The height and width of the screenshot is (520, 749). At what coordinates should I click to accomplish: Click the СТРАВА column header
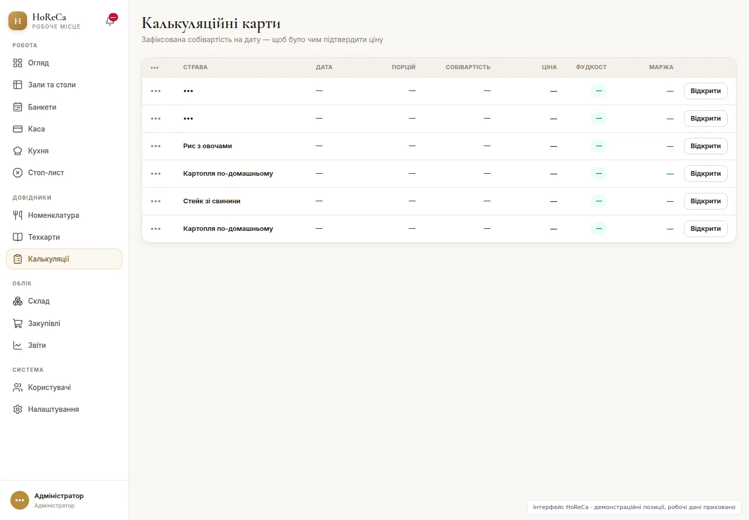pyautogui.click(x=195, y=67)
